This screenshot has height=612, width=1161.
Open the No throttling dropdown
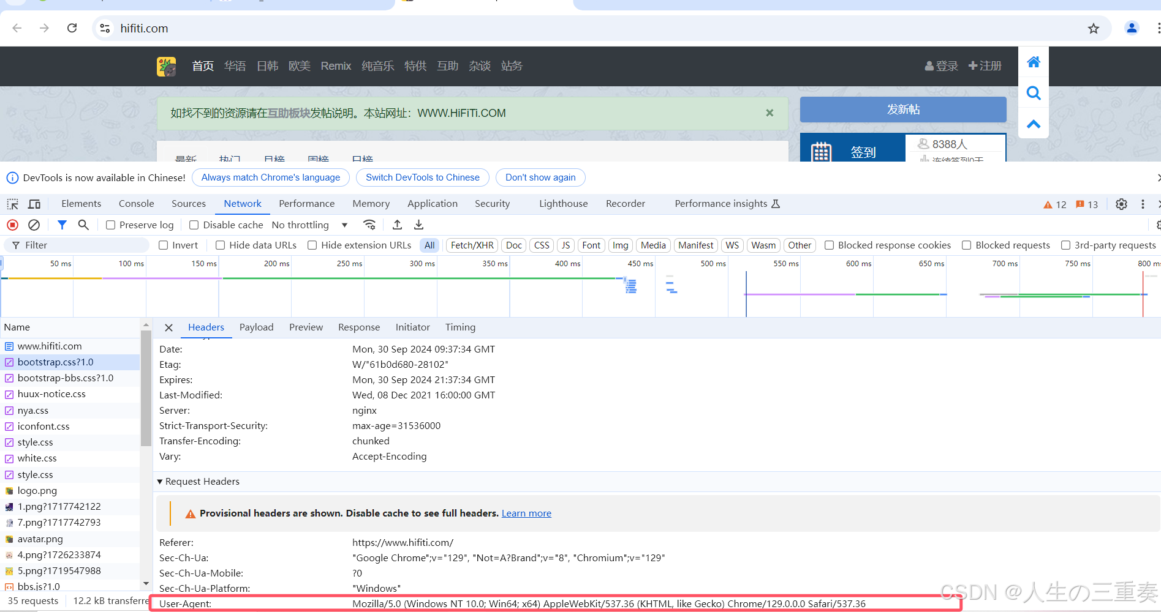[309, 225]
